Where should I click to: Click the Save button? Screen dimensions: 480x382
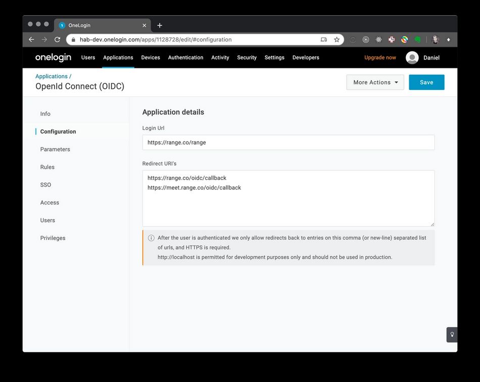click(426, 82)
